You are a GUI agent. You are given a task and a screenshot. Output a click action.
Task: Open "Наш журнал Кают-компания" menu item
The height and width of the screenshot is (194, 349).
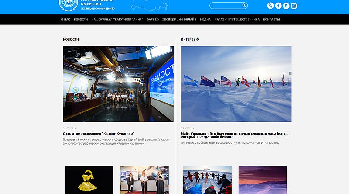point(117,20)
